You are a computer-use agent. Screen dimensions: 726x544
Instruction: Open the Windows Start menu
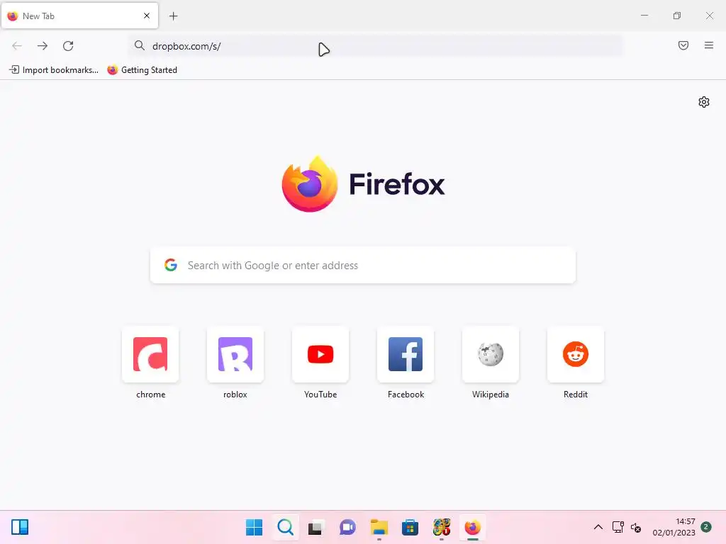[255, 527]
